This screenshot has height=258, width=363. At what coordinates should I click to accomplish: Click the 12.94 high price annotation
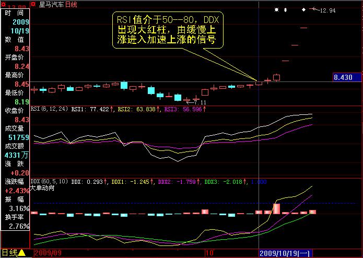click(327, 10)
